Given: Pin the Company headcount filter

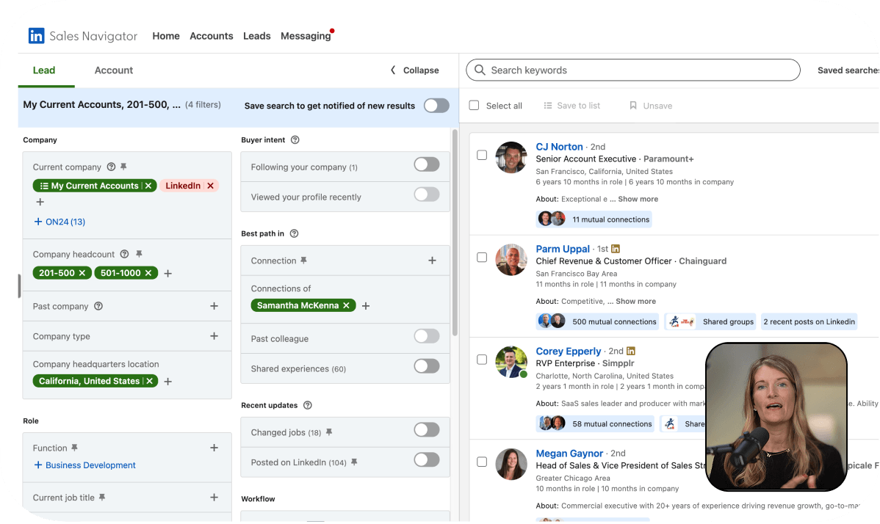Looking at the screenshot, I should [139, 254].
